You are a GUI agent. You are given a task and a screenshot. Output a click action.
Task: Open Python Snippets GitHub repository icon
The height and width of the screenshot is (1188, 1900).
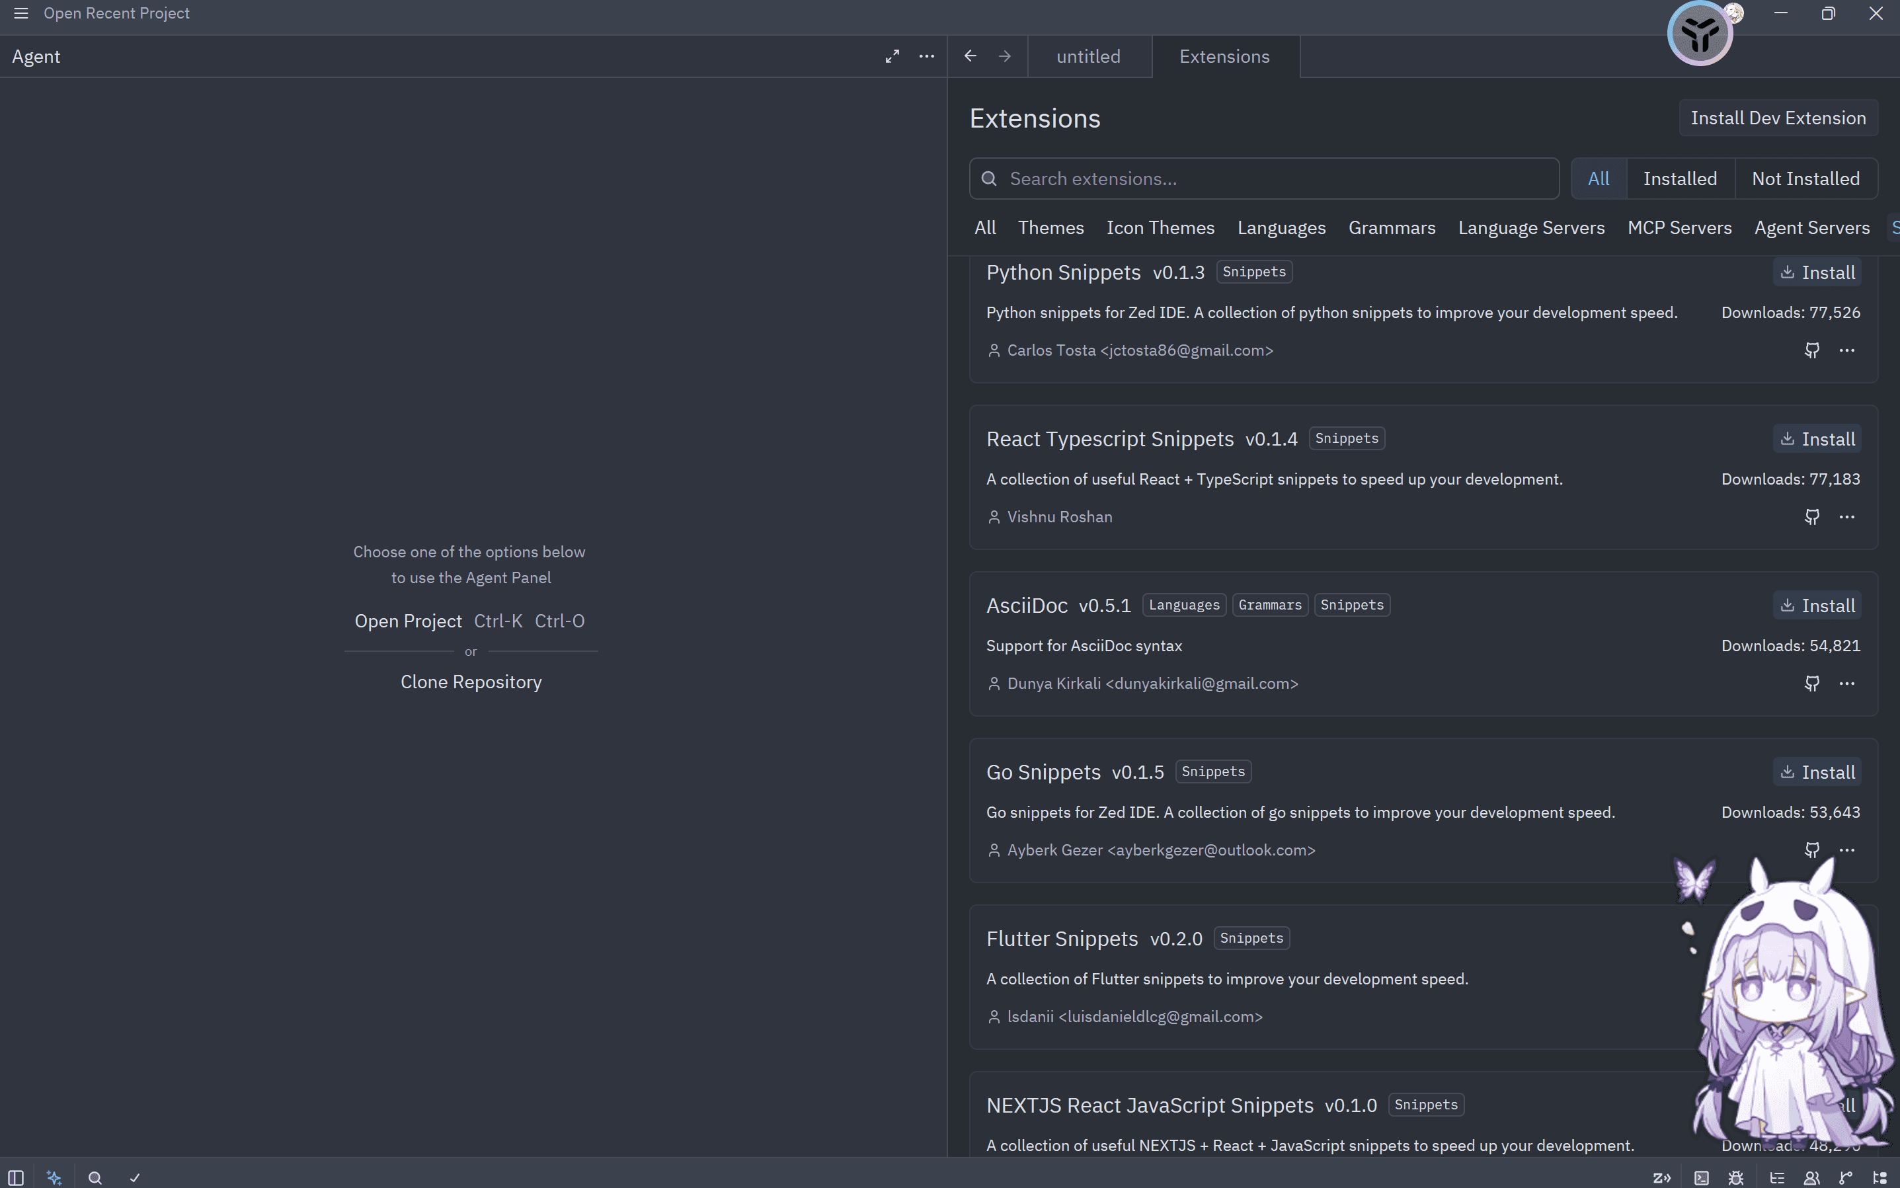[x=1812, y=350]
